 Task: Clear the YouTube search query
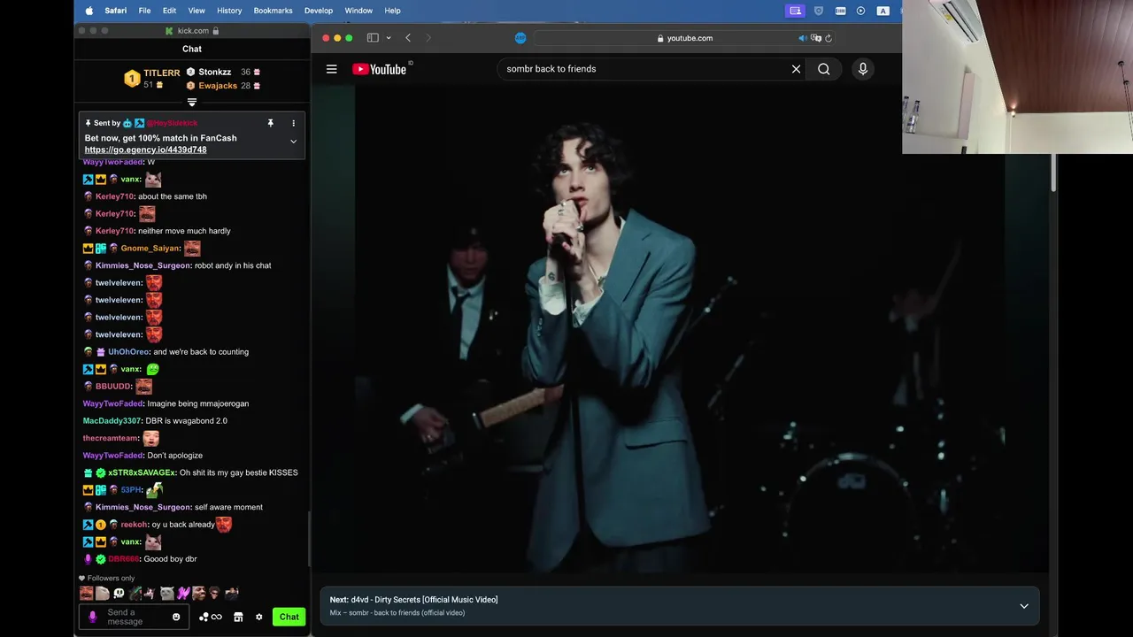(796, 69)
